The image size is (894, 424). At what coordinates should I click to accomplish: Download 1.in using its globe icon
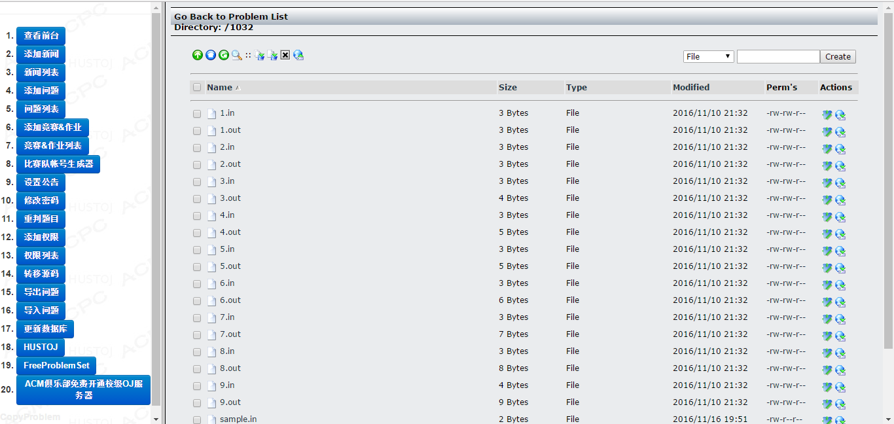click(840, 115)
